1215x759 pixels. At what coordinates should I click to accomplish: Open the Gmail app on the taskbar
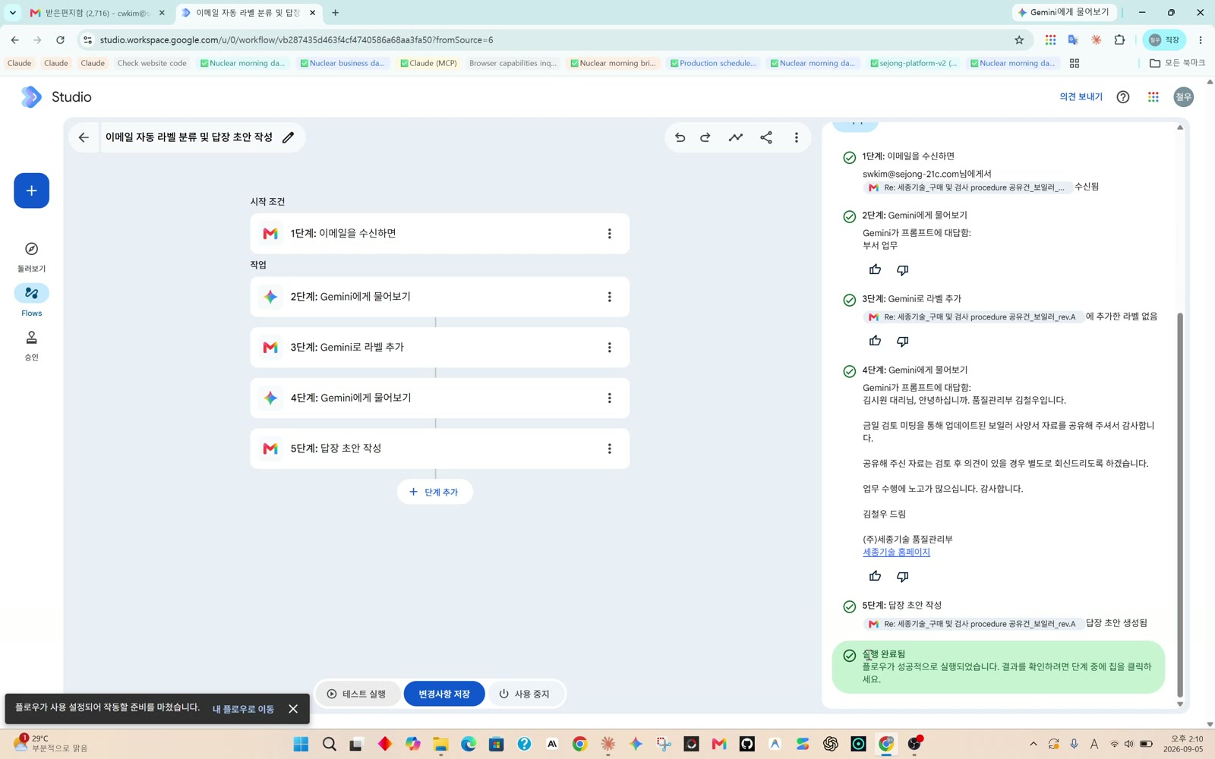[719, 744]
